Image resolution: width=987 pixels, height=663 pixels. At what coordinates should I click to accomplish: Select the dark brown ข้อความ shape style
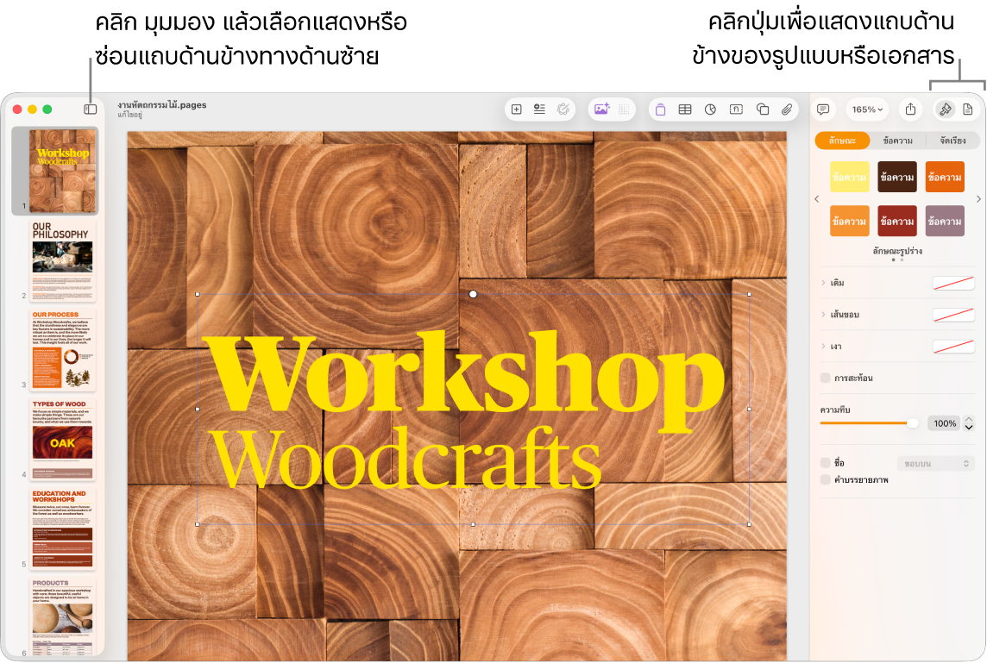tap(897, 177)
